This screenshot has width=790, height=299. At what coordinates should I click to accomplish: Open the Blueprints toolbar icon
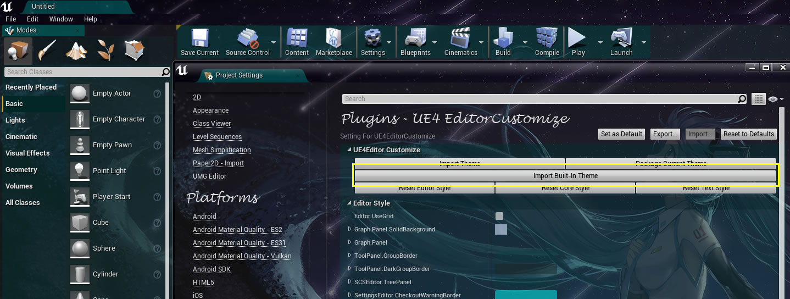pos(415,38)
